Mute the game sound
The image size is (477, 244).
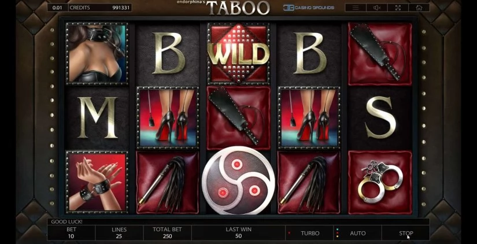[376, 8]
